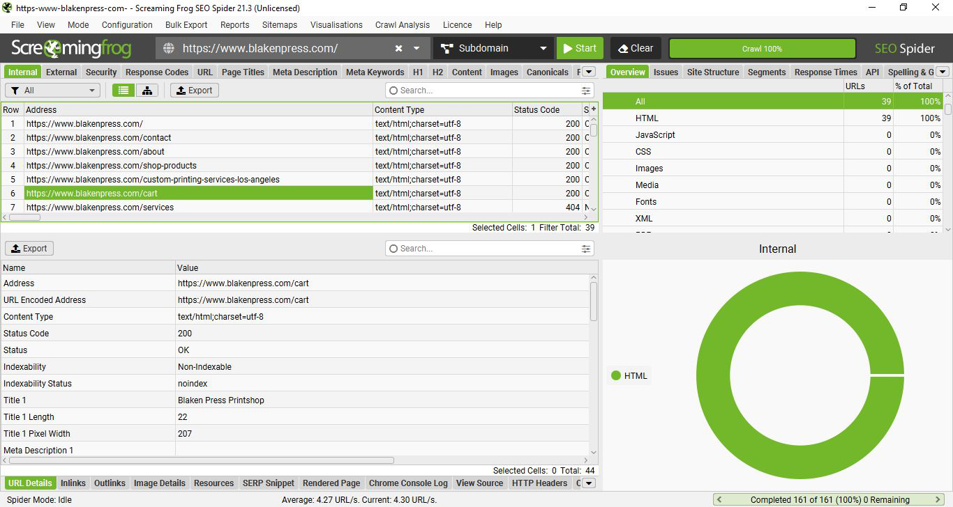Open the Rendered Page tab
Screen dimensions: 953x507
[x=331, y=483]
